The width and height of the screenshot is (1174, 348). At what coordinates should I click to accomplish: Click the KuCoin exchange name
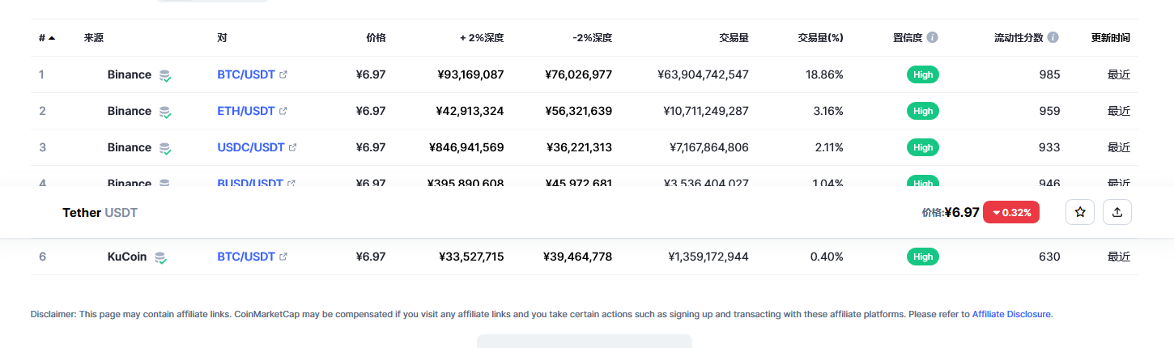pos(127,257)
